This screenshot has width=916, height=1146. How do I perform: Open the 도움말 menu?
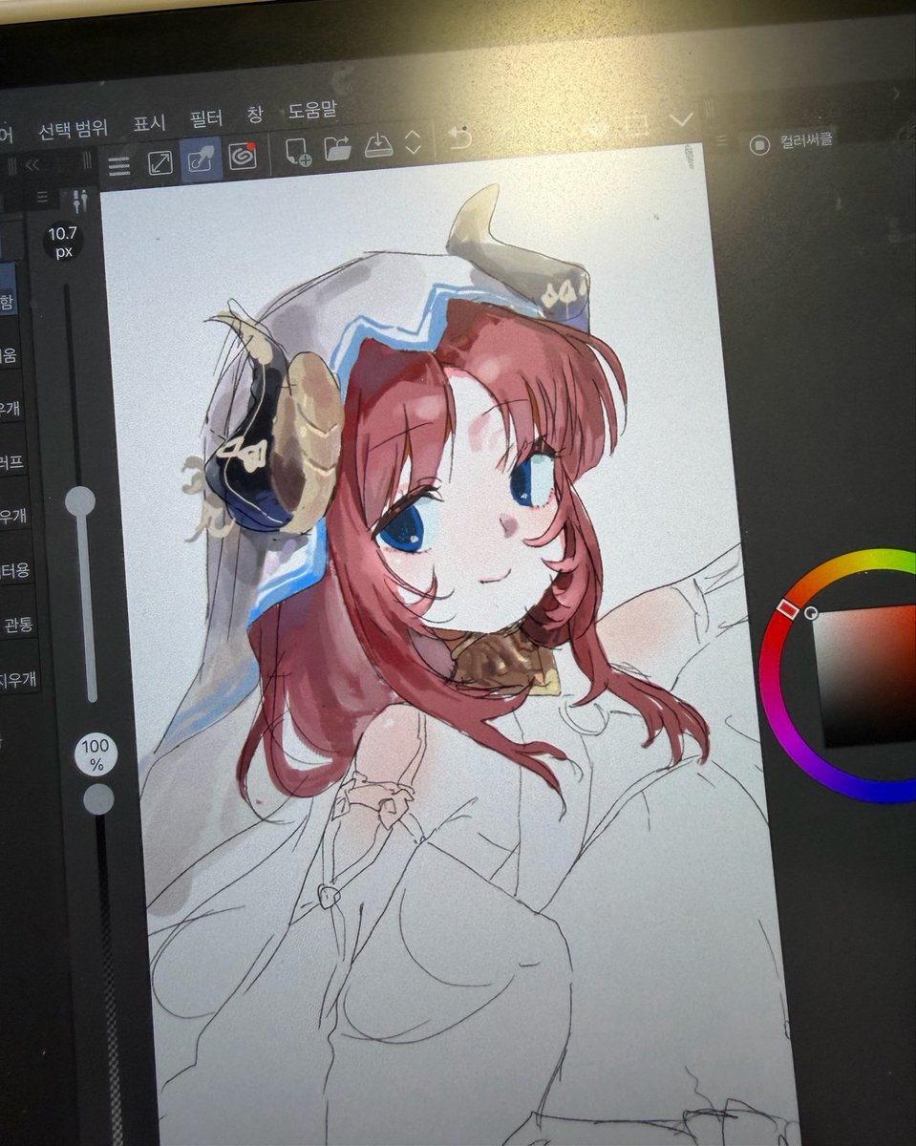tap(312, 110)
